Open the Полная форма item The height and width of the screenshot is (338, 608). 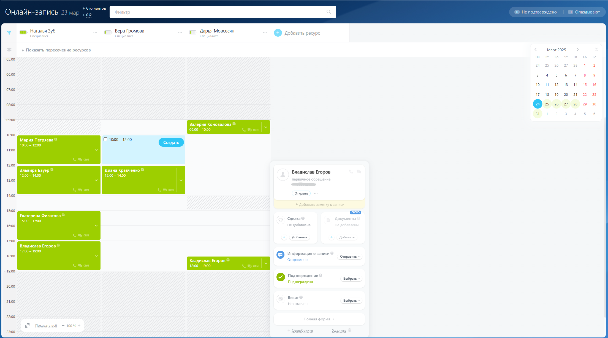point(319,319)
